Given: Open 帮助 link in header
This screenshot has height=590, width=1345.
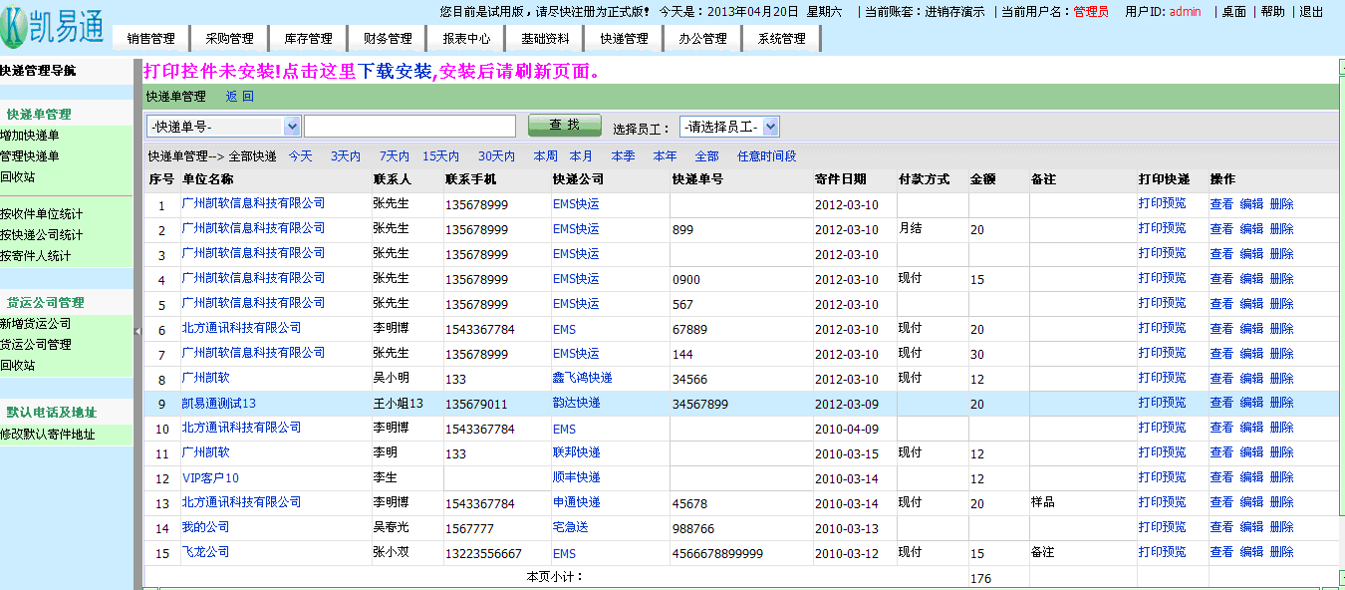Looking at the screenshot, I should coord(1272,12).
